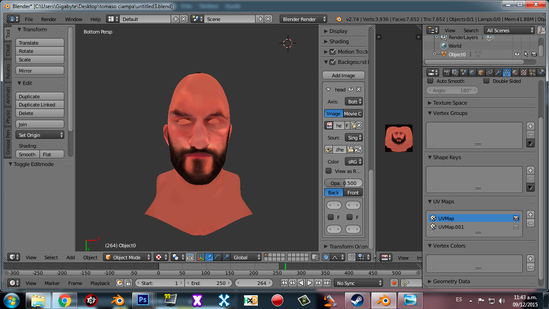The height and width of the screenshot is (309, 549).
Task: Open the Global orientation dropdown
Action: 246,257
